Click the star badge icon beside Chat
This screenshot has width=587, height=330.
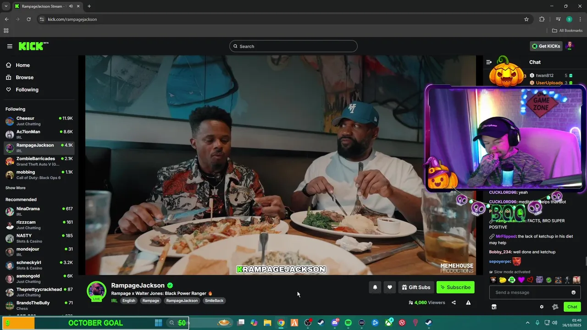[555, 307]
